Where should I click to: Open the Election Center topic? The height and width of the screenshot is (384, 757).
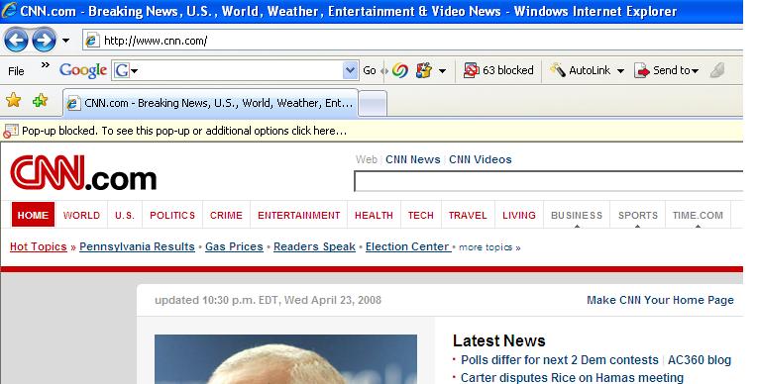[408, 246]
